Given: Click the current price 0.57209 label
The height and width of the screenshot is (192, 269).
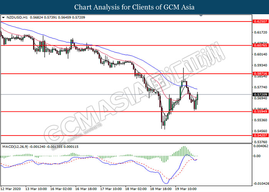Looking at the screenshot, I should (x=259, y=94).
